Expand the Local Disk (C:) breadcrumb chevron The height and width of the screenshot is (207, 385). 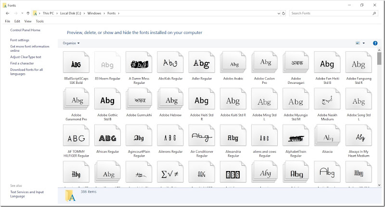[84, 13]
